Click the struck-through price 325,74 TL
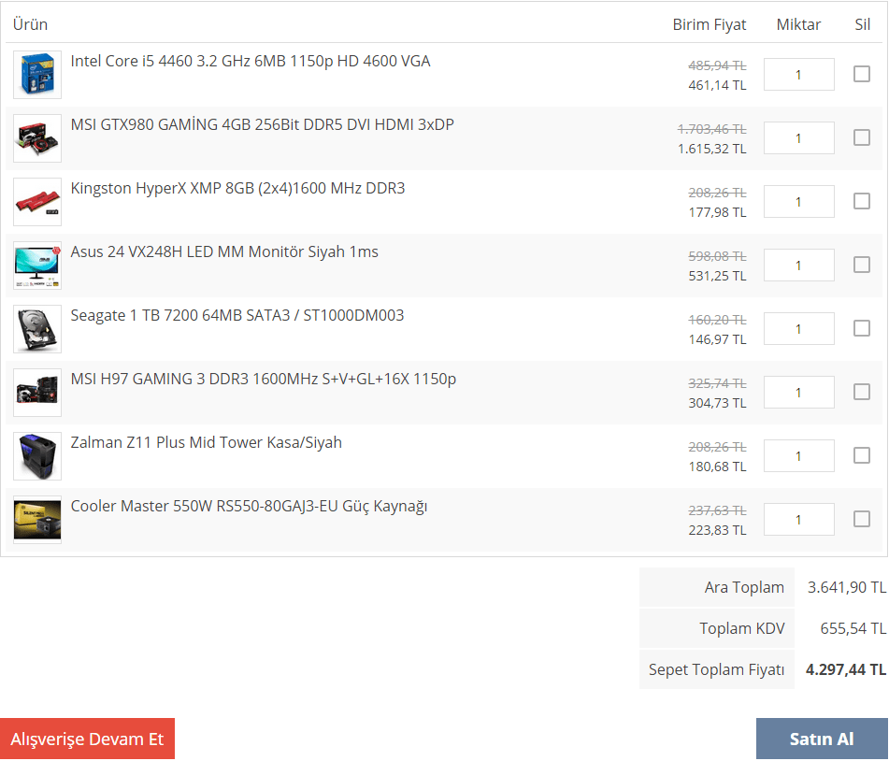889x761 pixels. [717, 383]
